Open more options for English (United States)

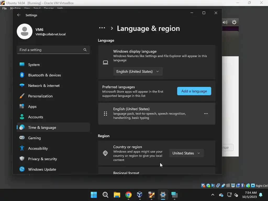pyautogui.click(x=206, y=114)
